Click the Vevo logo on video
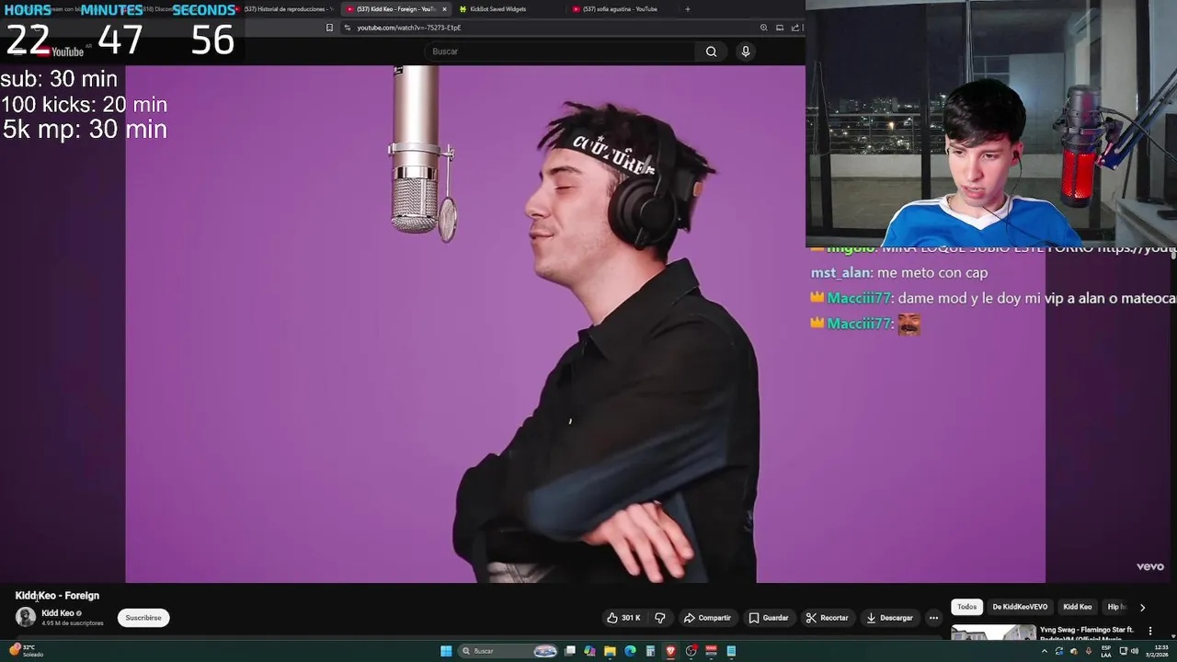The width and height of the screenshot is (1177, 662). point(1149,566)
